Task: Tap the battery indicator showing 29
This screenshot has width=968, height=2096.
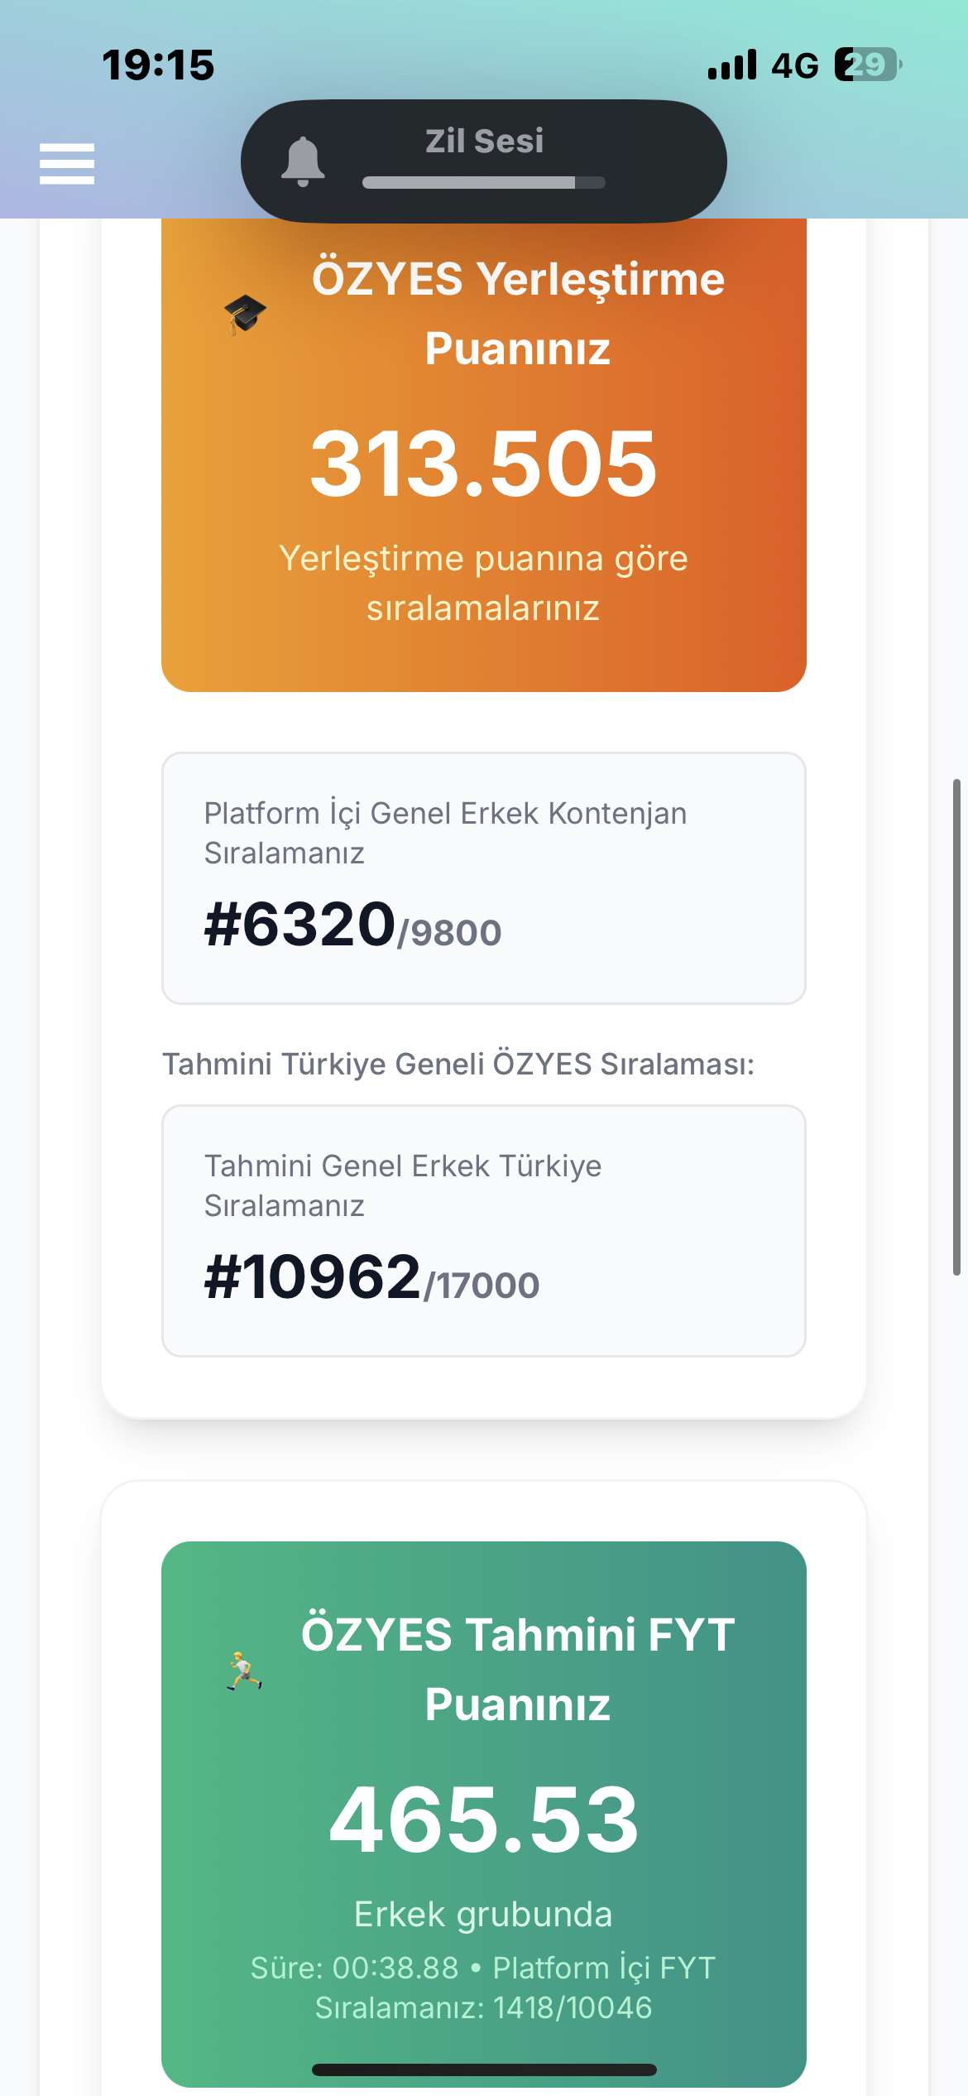Action: 866,65
